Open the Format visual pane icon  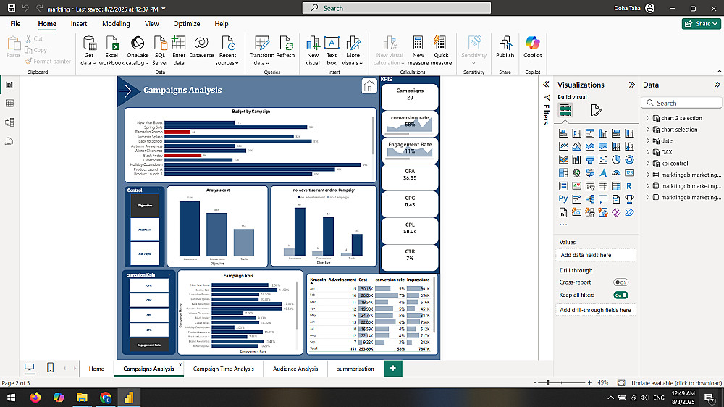pyautogui.click(x=596, y=110)
